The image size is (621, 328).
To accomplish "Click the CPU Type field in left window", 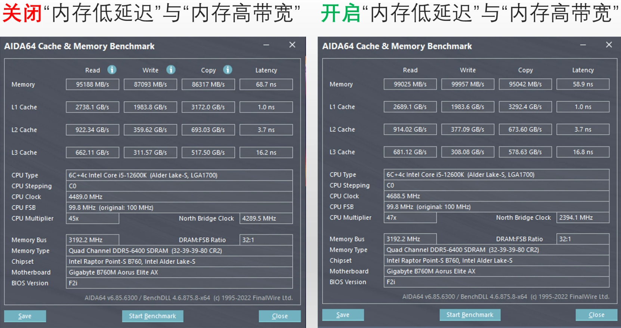I will coord(179,175).
